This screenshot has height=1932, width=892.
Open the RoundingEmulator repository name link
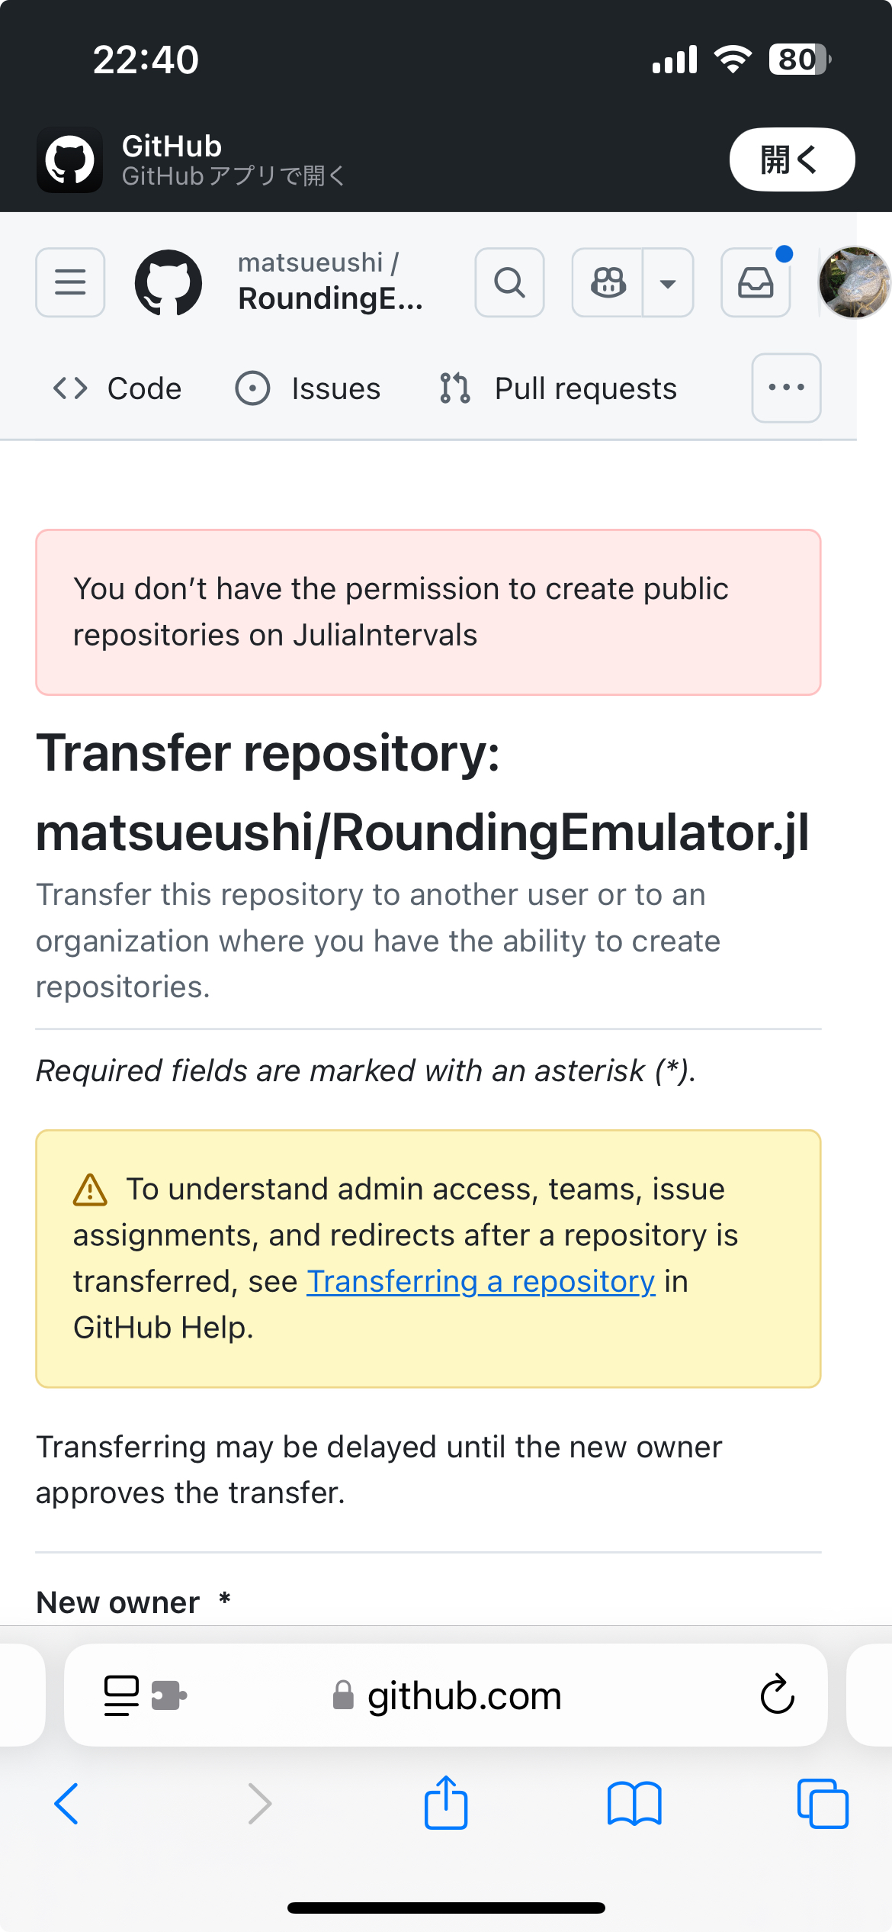click(x=329, y=299)
